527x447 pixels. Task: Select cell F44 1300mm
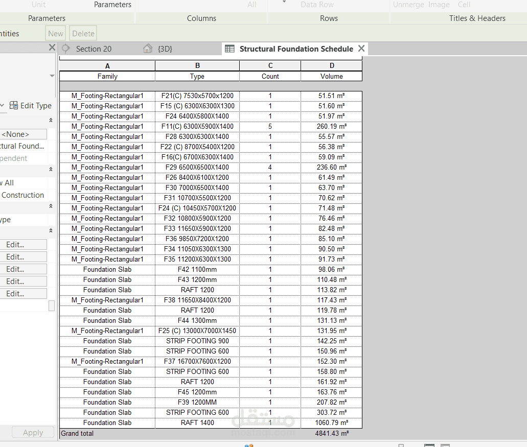pyautogui.click(x=197, y=321)
